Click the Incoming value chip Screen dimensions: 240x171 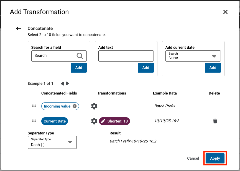coord(60,106)
